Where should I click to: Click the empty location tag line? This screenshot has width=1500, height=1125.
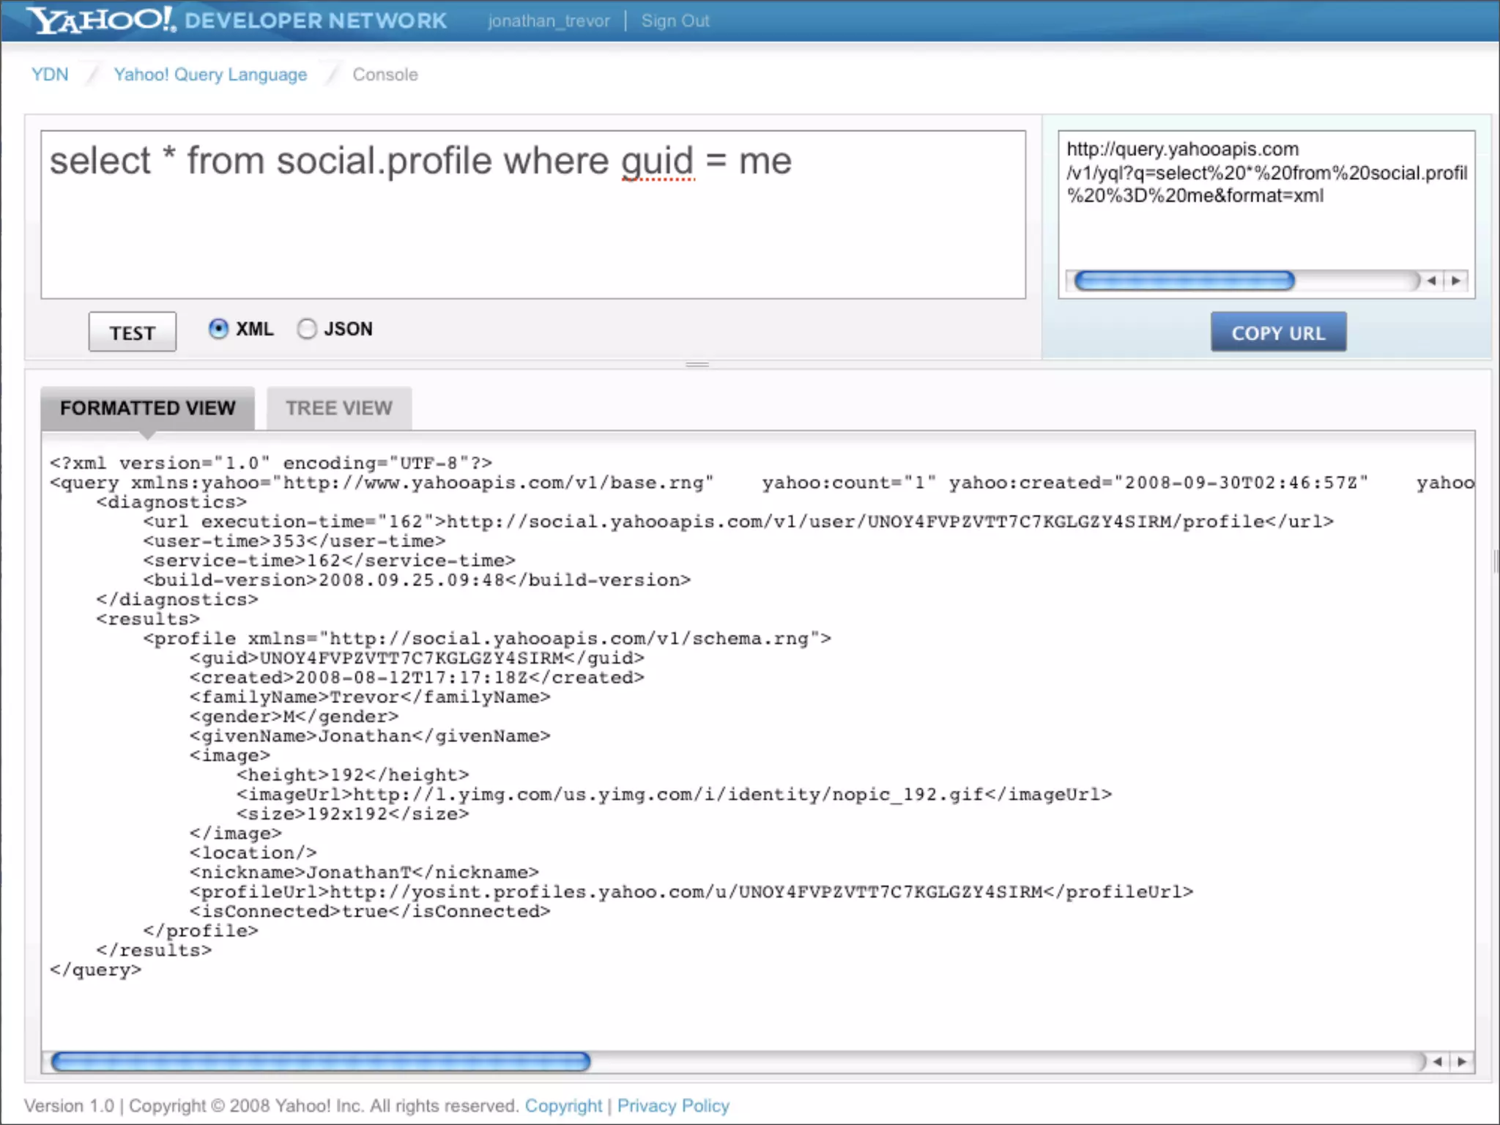pyautogui.click(x=253, y=853)
